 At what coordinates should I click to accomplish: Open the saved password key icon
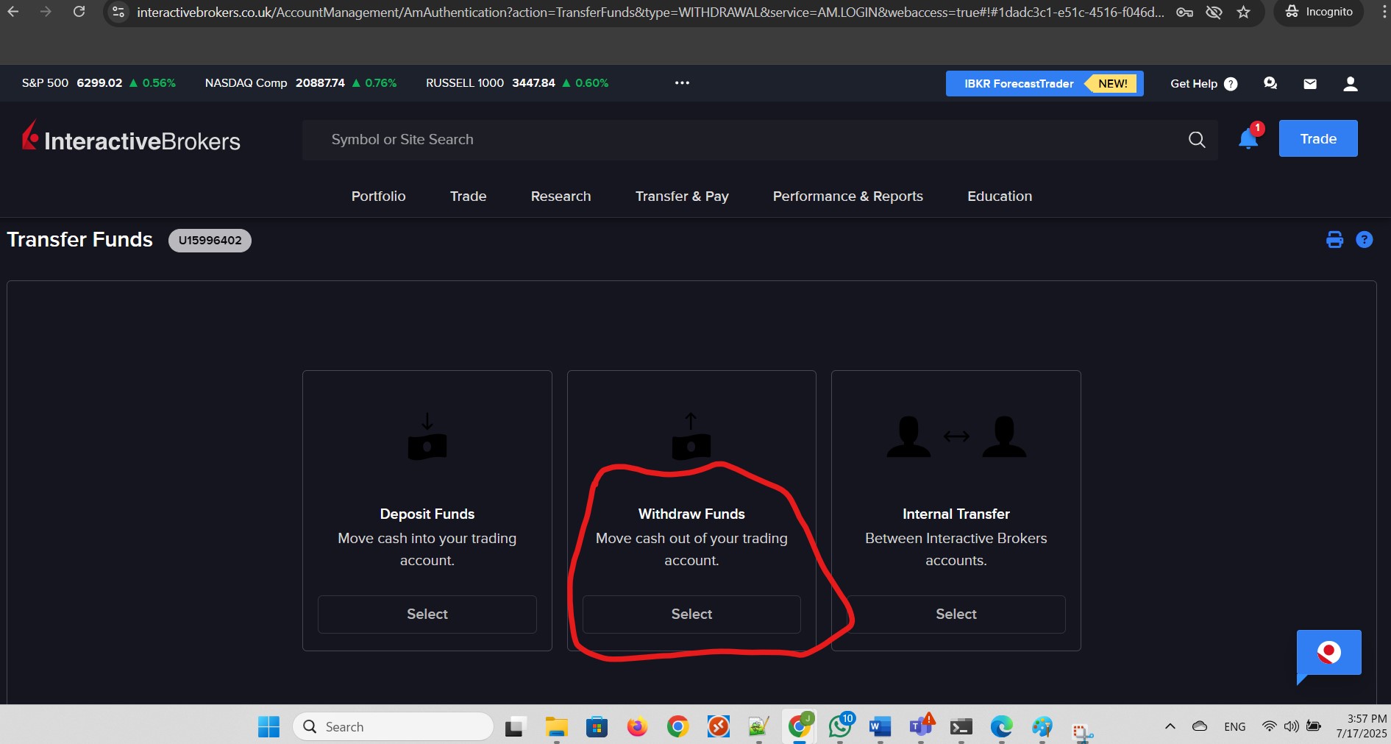(1184, 12)
